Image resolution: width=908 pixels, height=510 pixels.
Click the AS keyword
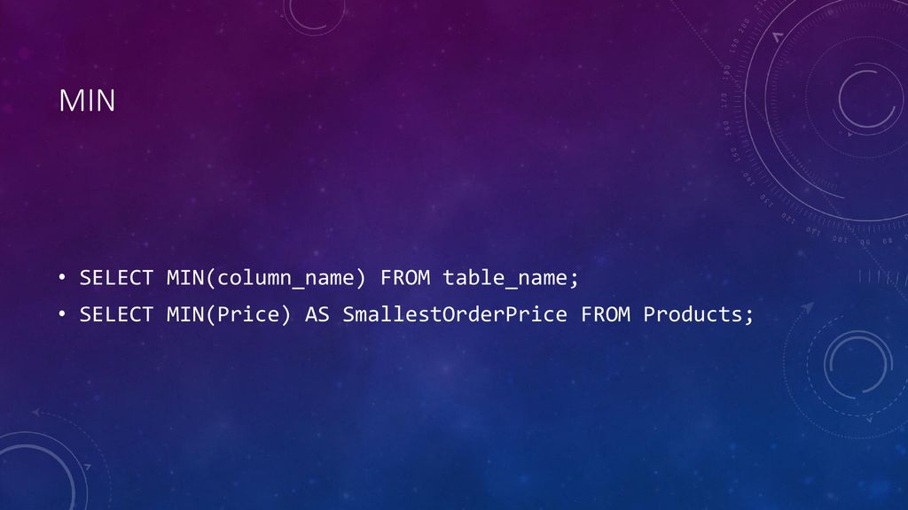point(317,314)
